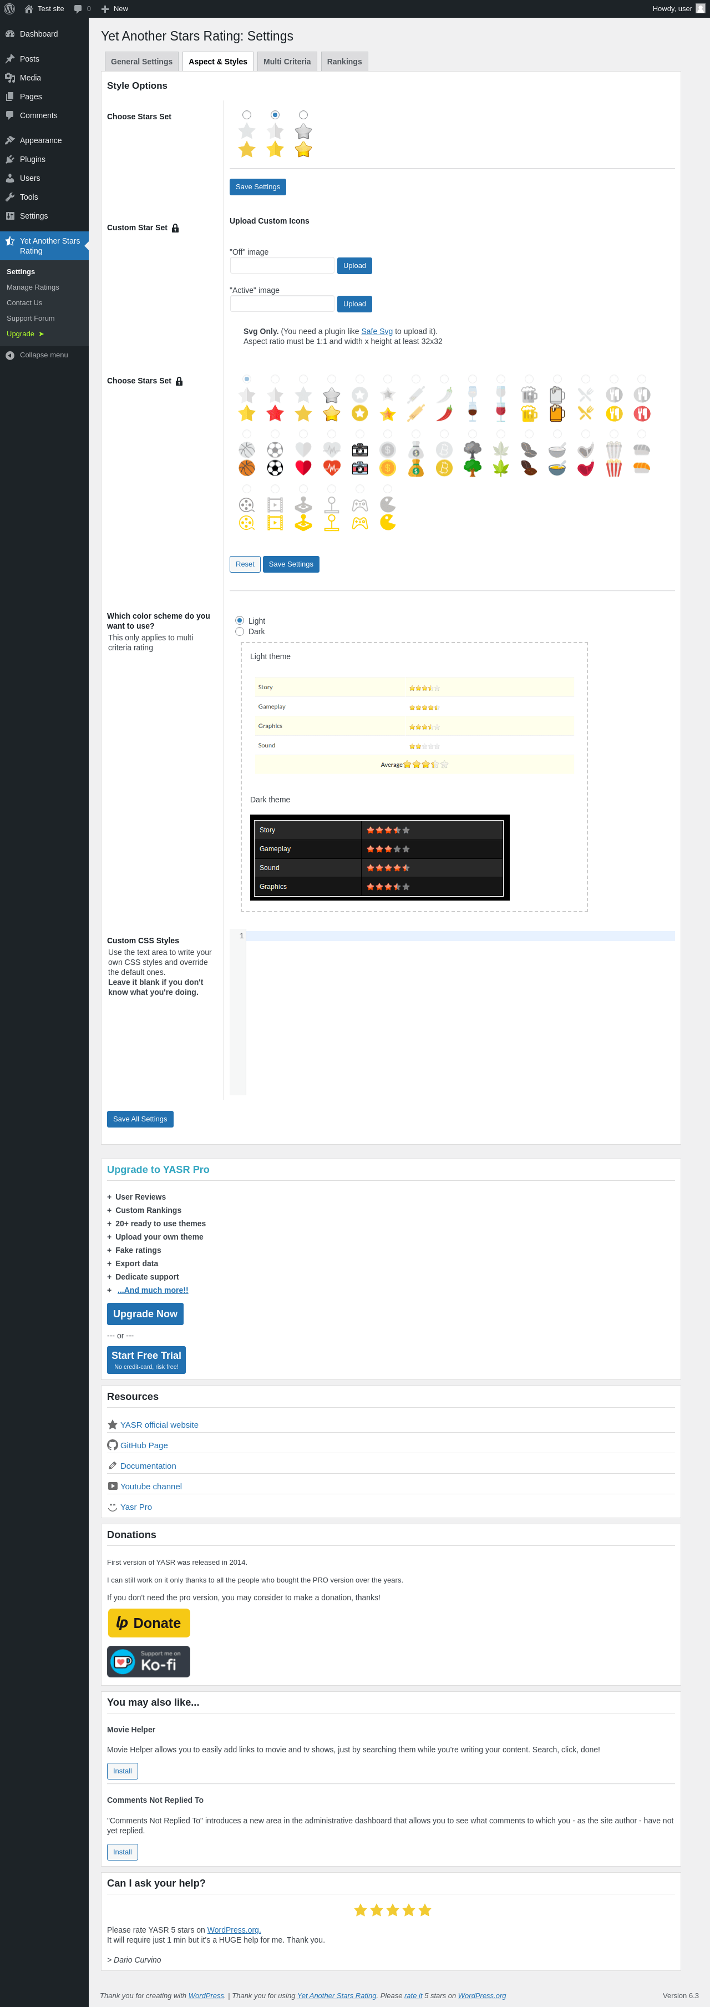Open the Support Forum submenu item
The height and width of the screenshot is (2007, 710).
[31, 319]
